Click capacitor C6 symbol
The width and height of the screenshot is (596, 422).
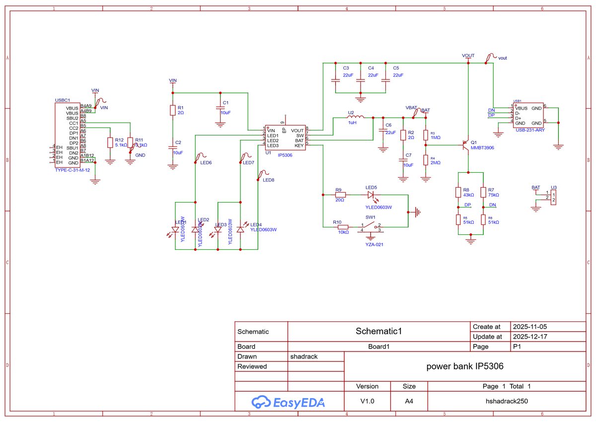[382, 130]
